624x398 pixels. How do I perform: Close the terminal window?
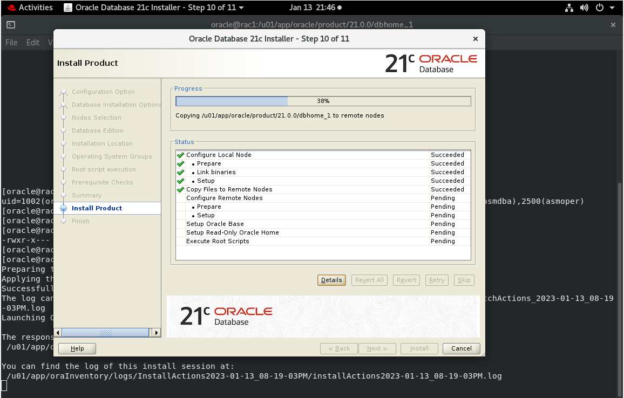613,25
